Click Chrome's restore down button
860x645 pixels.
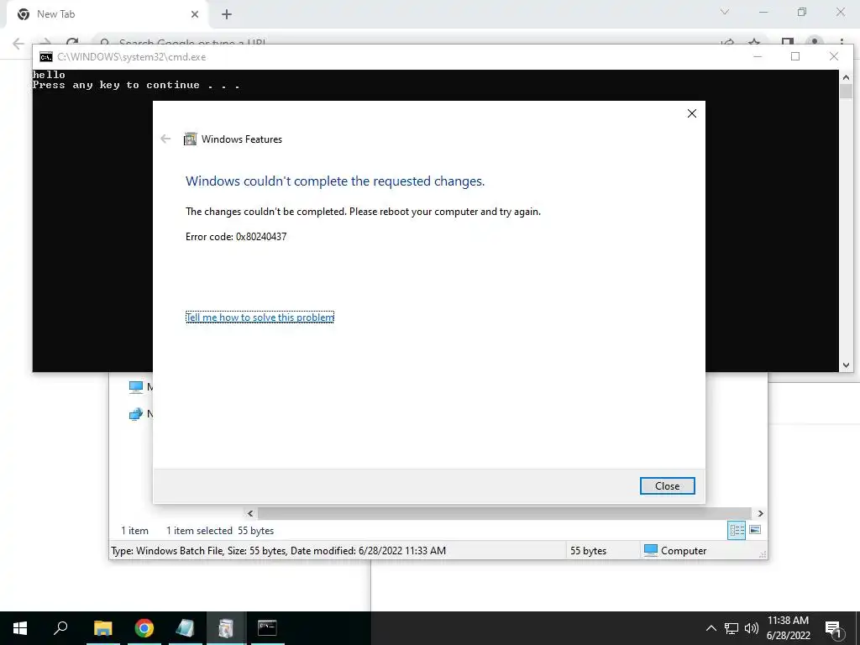pyautogui.click(x=802, y=12)
